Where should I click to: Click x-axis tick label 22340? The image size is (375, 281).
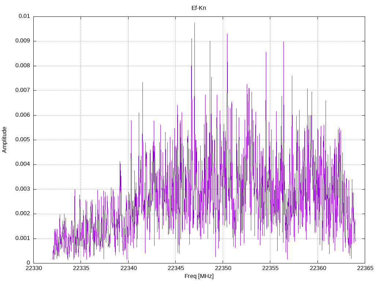click(129, 268)
